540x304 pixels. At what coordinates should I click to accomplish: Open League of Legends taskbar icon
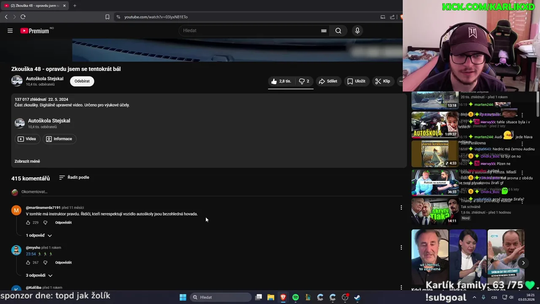click(x=308, y=297)
